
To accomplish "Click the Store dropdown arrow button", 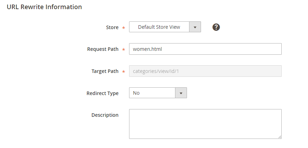I will click(x=195, y=27).
